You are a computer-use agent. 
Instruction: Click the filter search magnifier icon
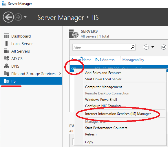click(133, 47)
